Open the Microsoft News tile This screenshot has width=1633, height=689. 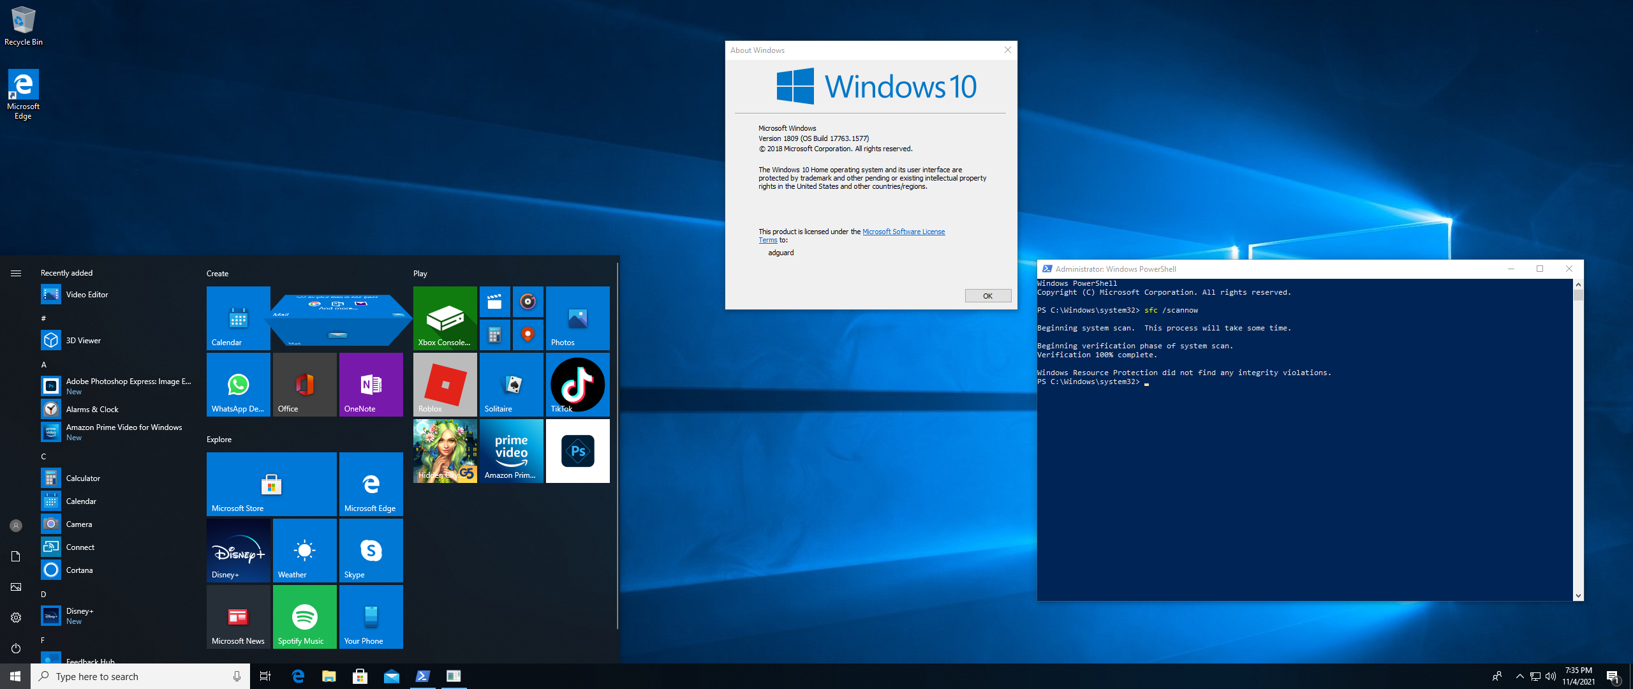pyautogui.click(x=238, y=616)
